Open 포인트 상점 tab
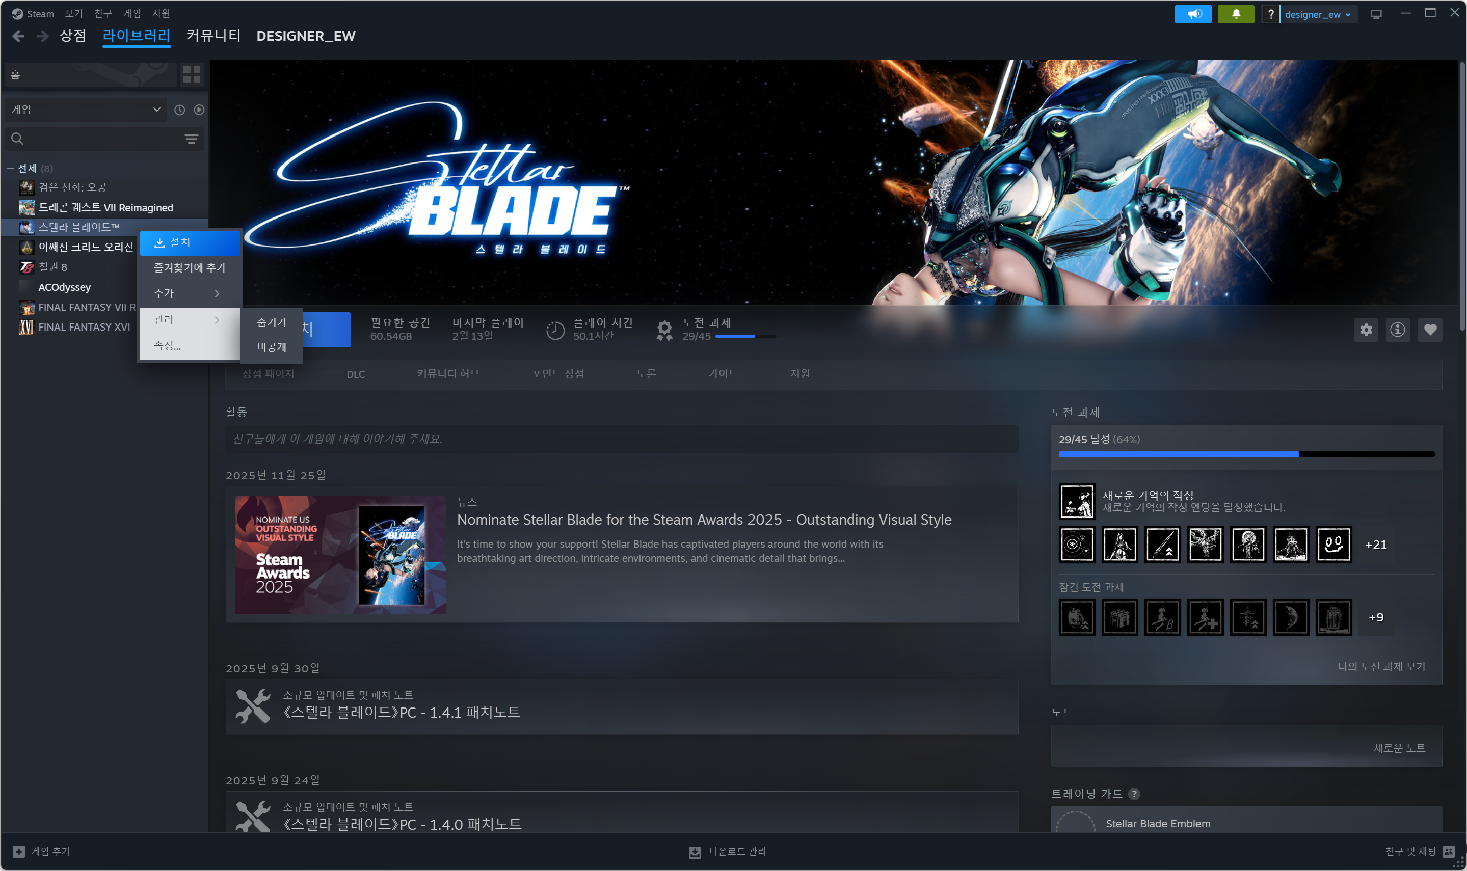Viewport: 1467px width, 871px height. [557, 374]
